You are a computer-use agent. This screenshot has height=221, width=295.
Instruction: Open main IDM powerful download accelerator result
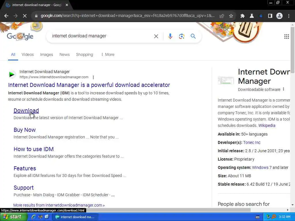pos(89,85)
